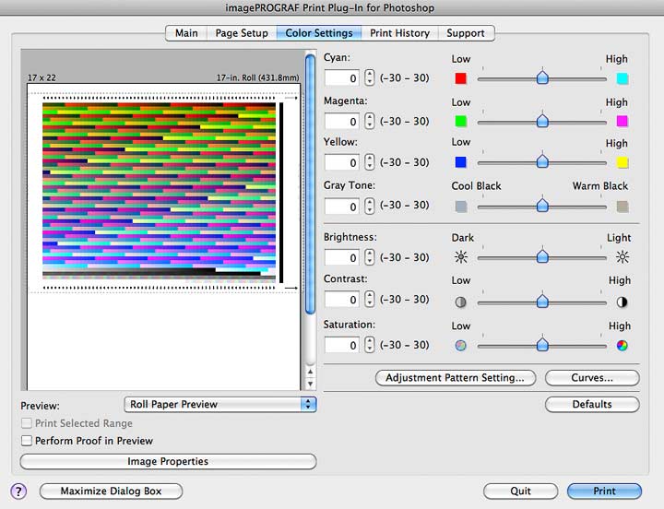Click the Yellow value input field
Image resolution: width=664 pixels, height=509 pixels.
342,162
